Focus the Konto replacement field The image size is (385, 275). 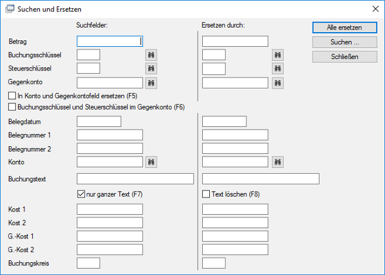(235, 162)
